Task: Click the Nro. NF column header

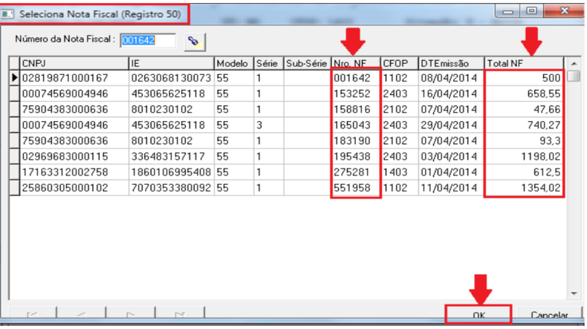Action: [355, 62]
